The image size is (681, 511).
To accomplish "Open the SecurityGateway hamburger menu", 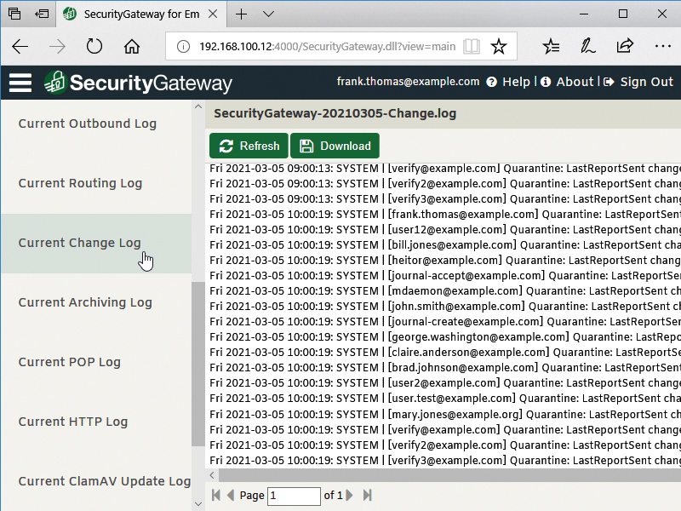I will click(20, 83).
